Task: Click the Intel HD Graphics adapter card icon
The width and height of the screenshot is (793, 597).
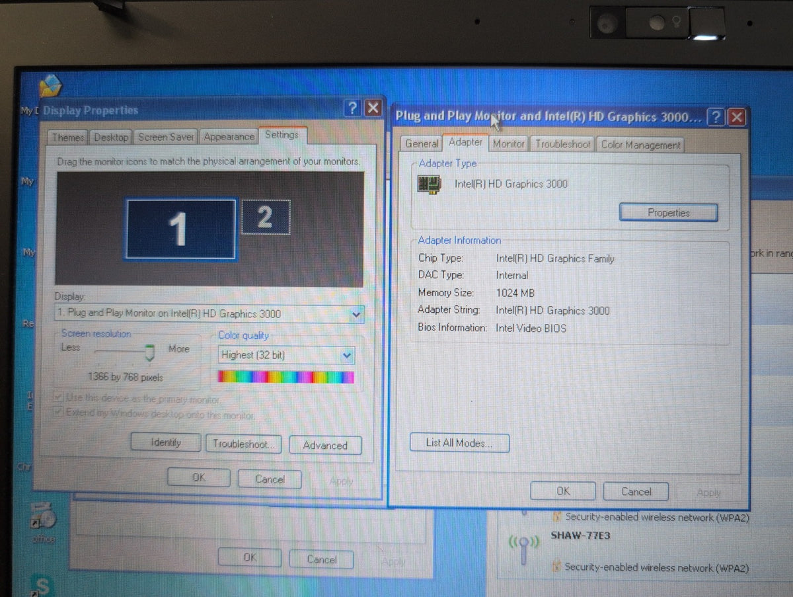Action: [429, 183]
